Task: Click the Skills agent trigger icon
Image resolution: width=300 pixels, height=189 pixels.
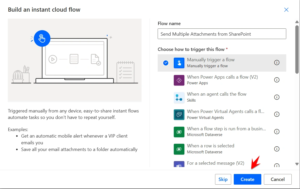Action: pyautogui.click(x=179, y=97)
